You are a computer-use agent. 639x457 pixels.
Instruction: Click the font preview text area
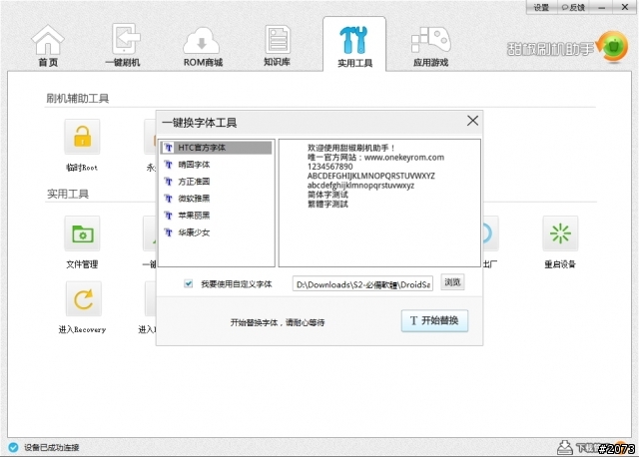click(379, 203)
